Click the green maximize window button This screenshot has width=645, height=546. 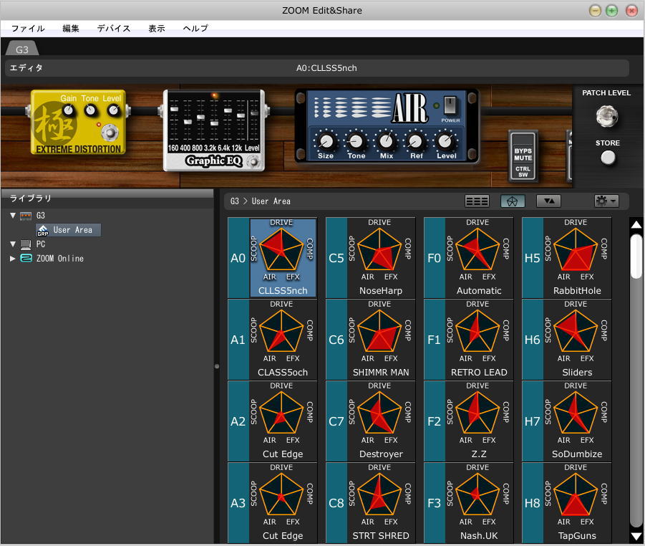click(611, 11)
